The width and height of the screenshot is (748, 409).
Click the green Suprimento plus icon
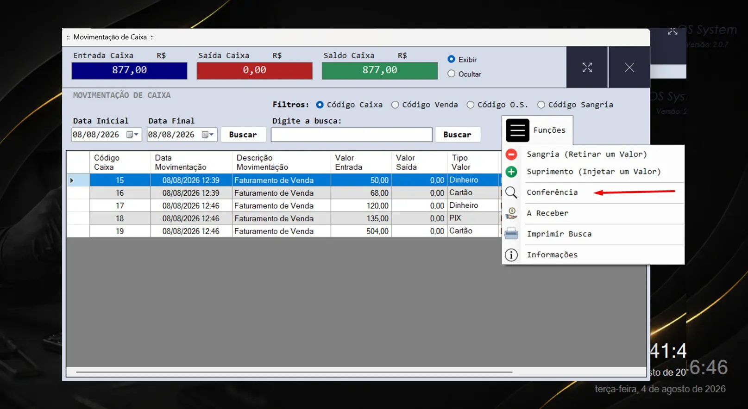[x=511, y=172]
